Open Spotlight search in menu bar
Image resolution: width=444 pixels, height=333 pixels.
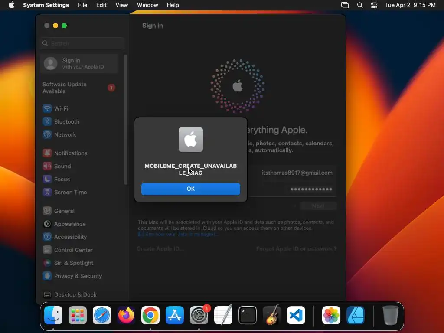360,5
